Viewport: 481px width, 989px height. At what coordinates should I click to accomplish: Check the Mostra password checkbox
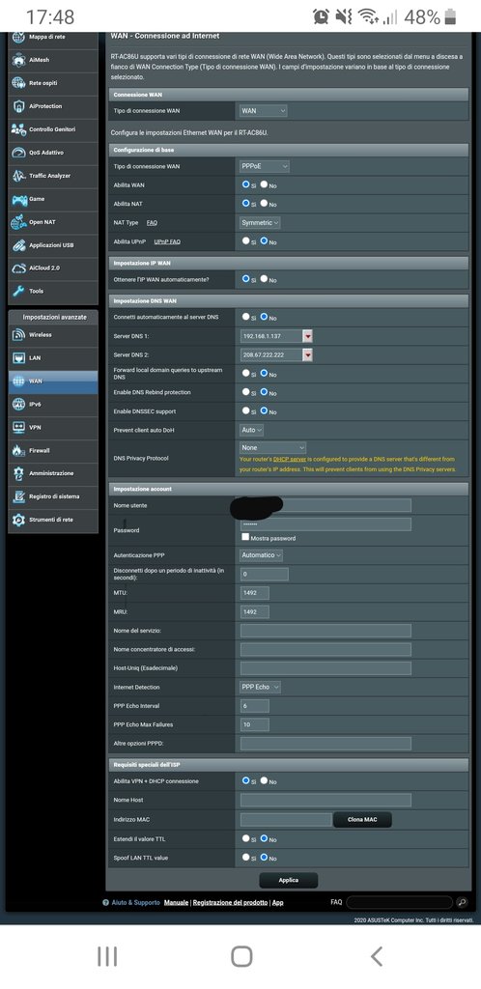pyautogui.click(x=245, y=537)
